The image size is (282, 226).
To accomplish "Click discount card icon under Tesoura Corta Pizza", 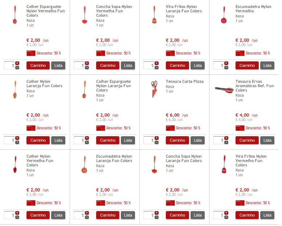I will coord(170,128).
